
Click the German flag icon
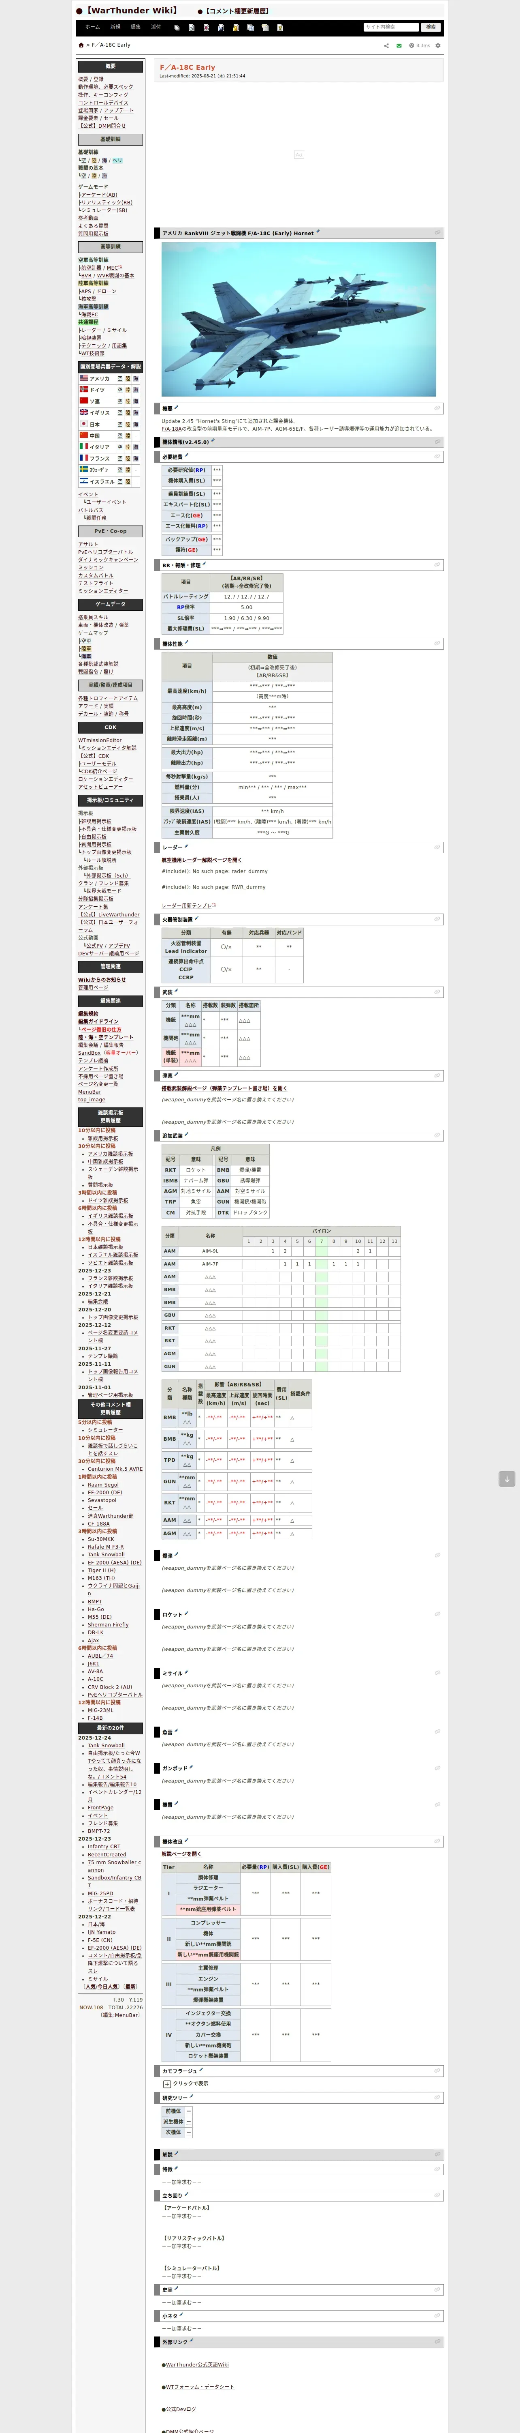coord(83,389)
